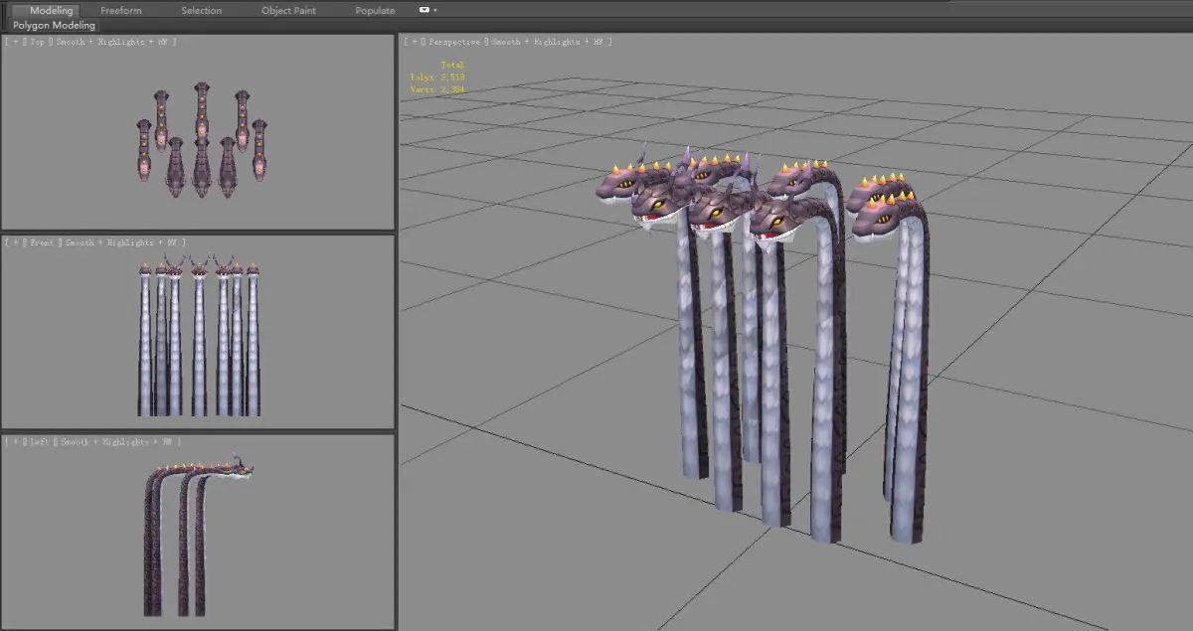The width and height of the screenshot is (1193, 631).
Task: Click the Verts statistics line
Action: (437, 89)
